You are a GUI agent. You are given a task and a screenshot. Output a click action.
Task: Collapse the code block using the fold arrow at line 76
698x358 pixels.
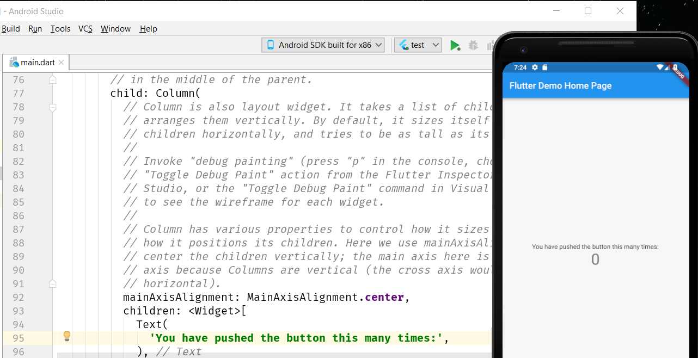pos(52,79)
